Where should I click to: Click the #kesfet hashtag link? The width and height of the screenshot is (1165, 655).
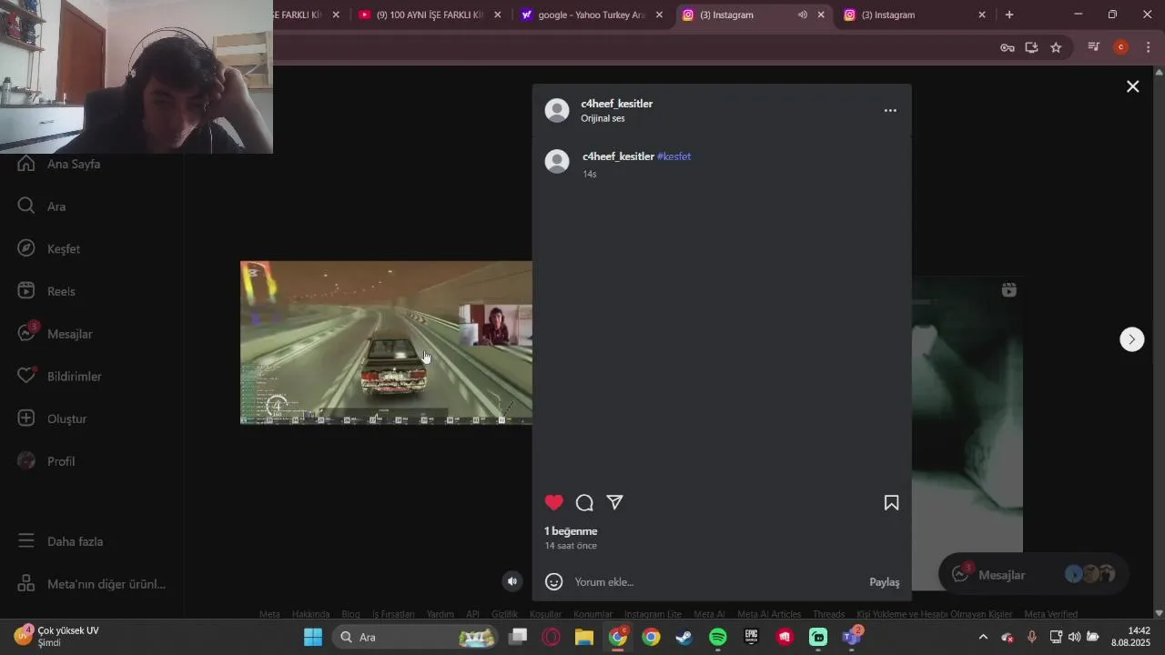(x=674, y=156)
